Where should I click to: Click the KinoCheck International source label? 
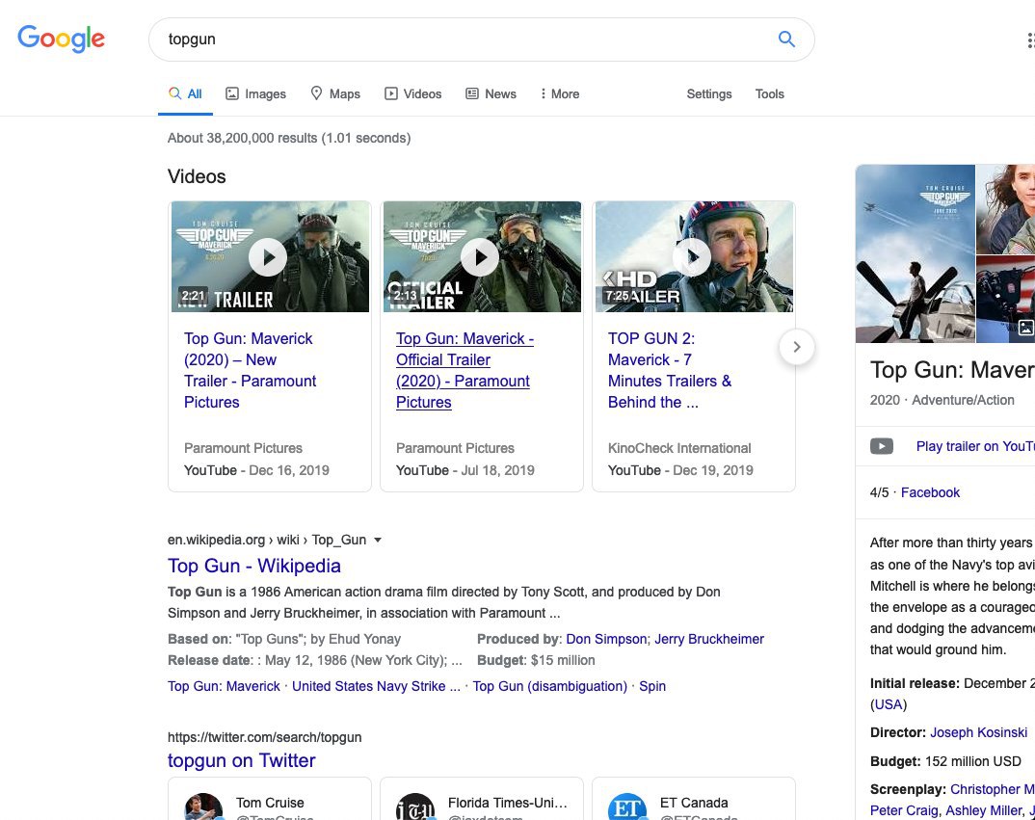click(679, 448)
